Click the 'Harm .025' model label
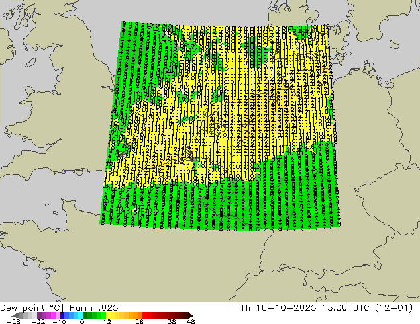420x324 pixels. coord(94,308)
